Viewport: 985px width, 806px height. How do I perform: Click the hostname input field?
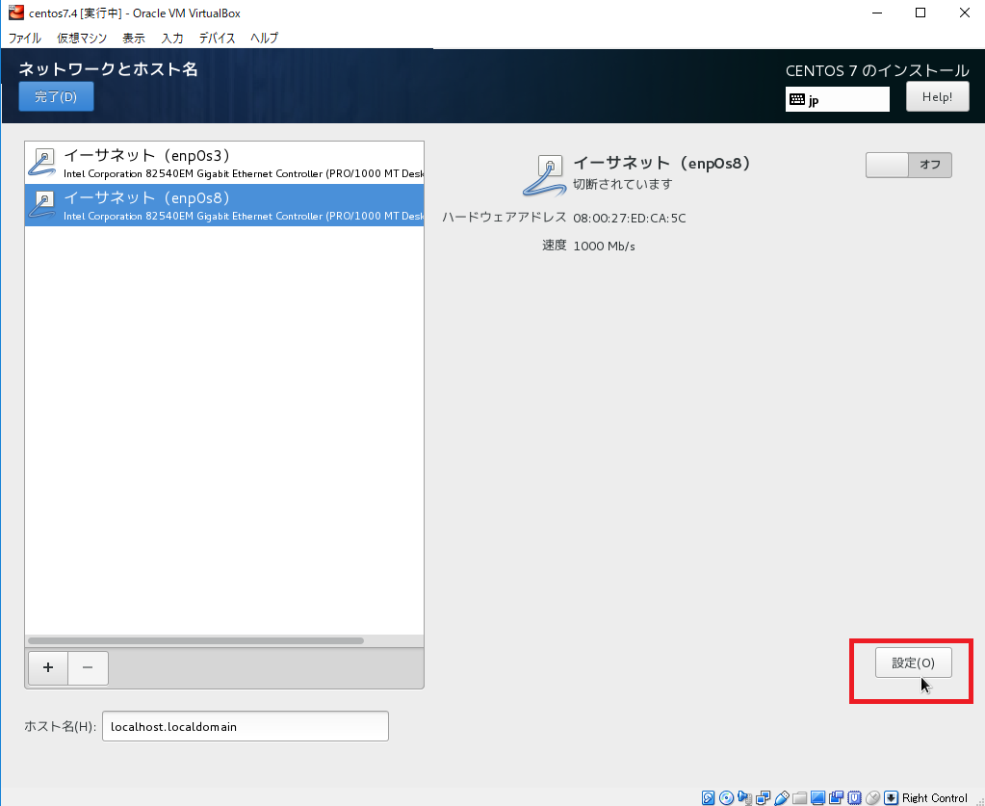coord(245,726)
